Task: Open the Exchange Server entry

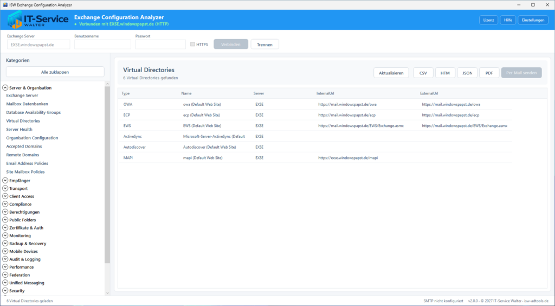Action: (x=22, y=95)
